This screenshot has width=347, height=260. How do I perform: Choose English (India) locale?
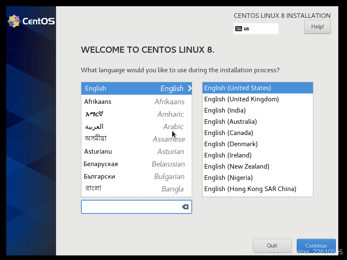[258, 110]
